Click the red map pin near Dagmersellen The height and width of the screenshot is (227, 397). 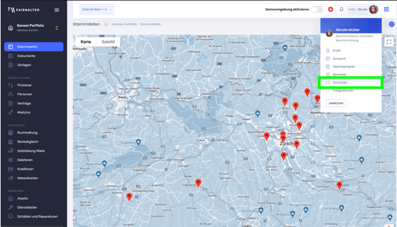pos(198,183)
